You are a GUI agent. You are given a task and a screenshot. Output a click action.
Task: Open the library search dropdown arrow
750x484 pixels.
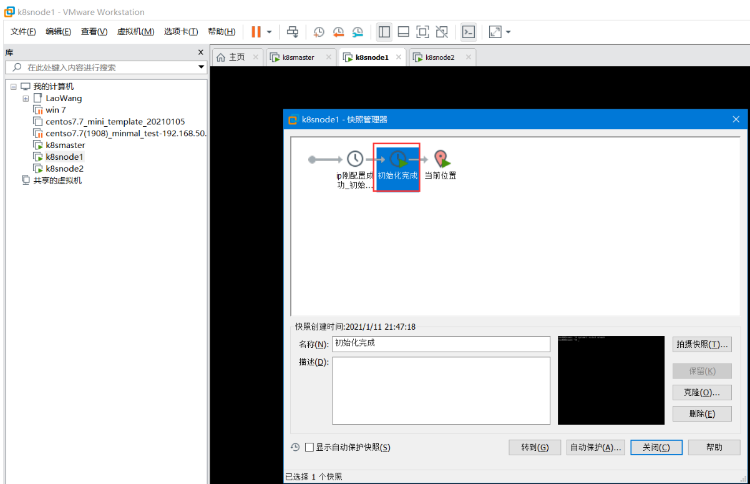(x=202, y=67)
